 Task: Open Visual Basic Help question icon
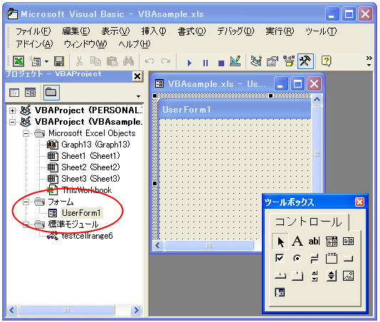click(326, 61)
